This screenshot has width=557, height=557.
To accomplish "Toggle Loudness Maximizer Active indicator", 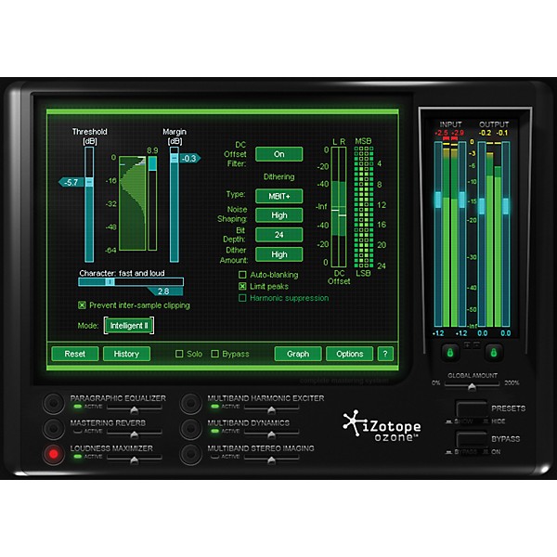I will 77,457.
